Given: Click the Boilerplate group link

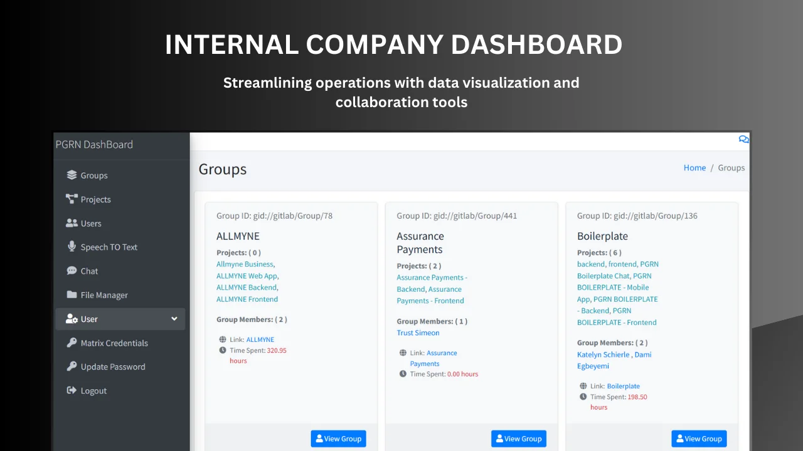Looking at the screenshot, I should (x=623, y=386).
